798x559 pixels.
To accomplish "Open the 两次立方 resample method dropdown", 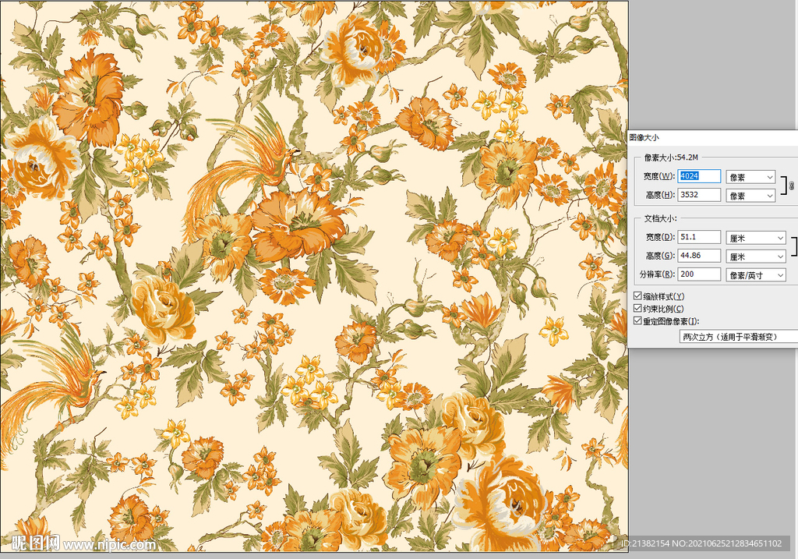I will 736,337.
